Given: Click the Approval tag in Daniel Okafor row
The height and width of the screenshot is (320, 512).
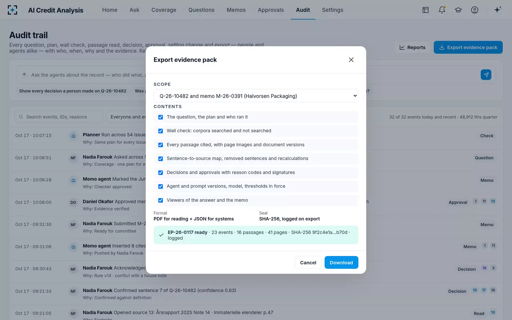Looking at the screenshot, I should [x=458, y=202].
